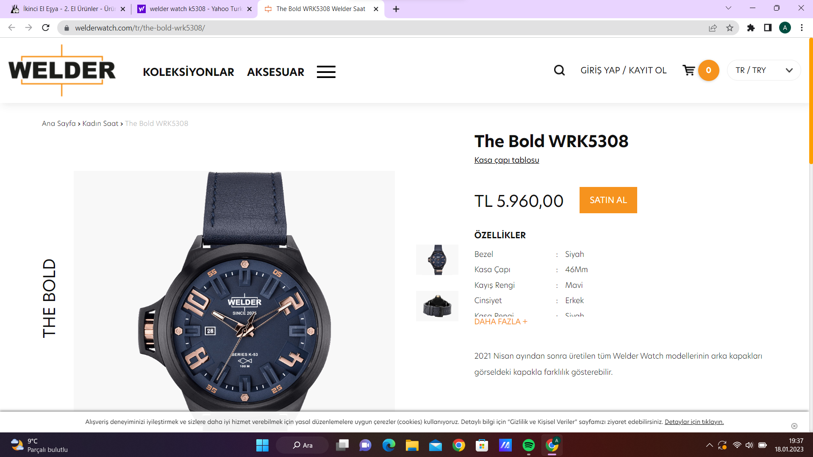Open the browser side panel

(768, 28)
